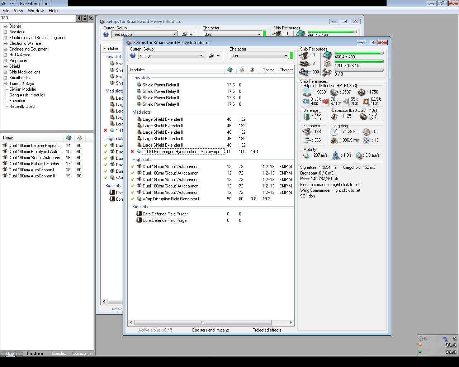Click the Charges column header
The image size is (459, 367).
click(x=286, y=70)
